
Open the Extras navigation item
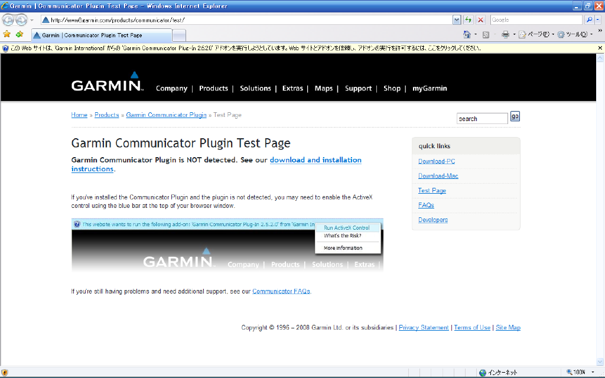(292, 89)
